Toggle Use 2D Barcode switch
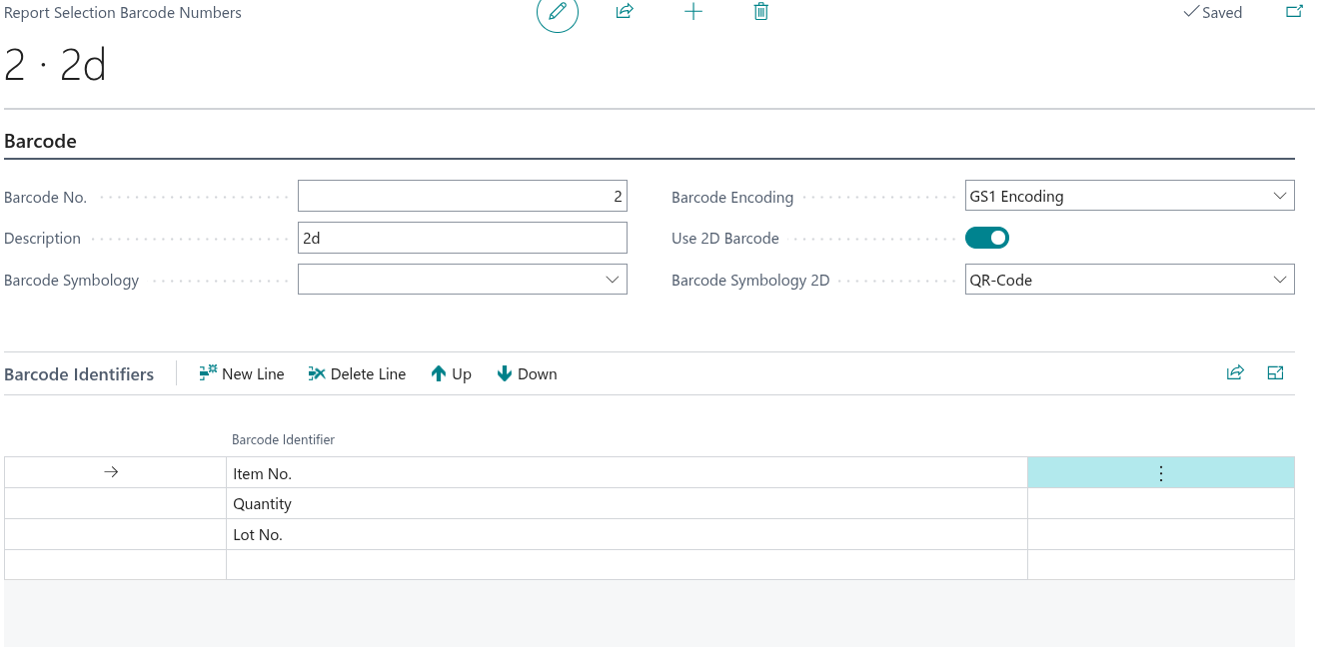 pyautogui.click(x=987, y=238)
